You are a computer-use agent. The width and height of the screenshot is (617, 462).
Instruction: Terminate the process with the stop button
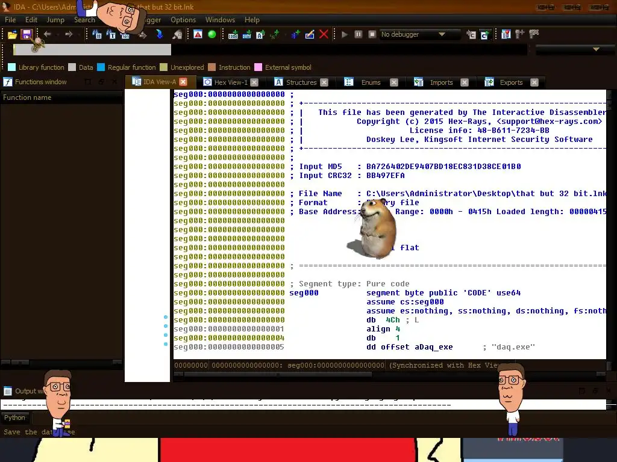coord(372,34)
